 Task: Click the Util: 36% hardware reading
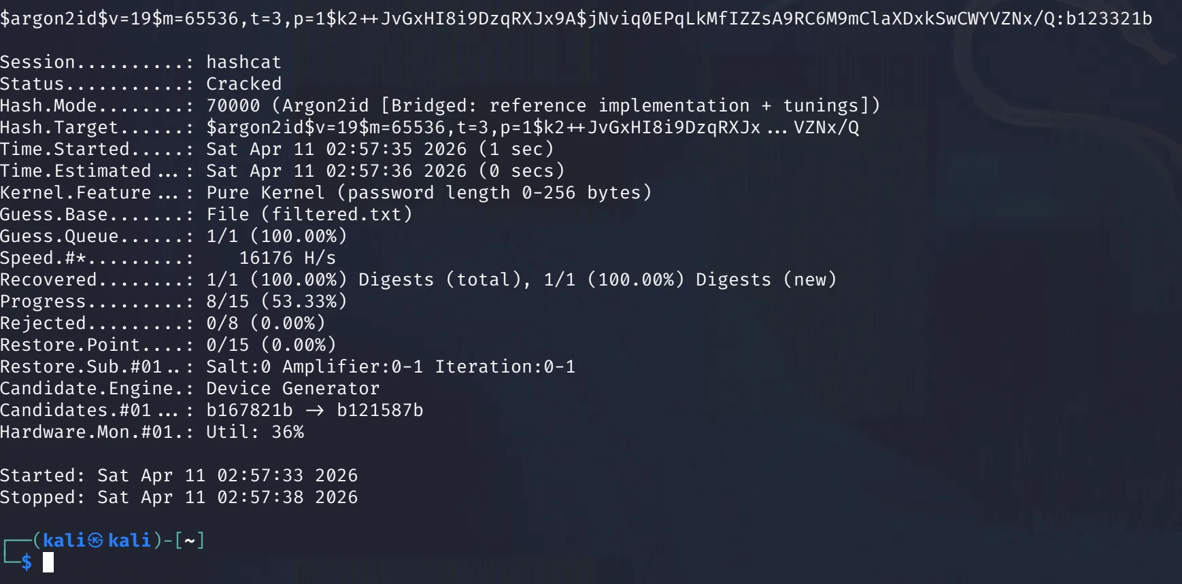click(x=254, y=432)
